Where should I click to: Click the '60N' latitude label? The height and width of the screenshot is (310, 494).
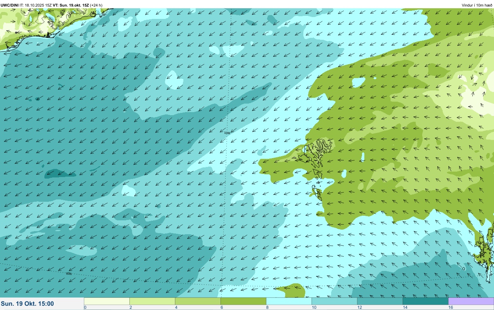pos(69,274)
